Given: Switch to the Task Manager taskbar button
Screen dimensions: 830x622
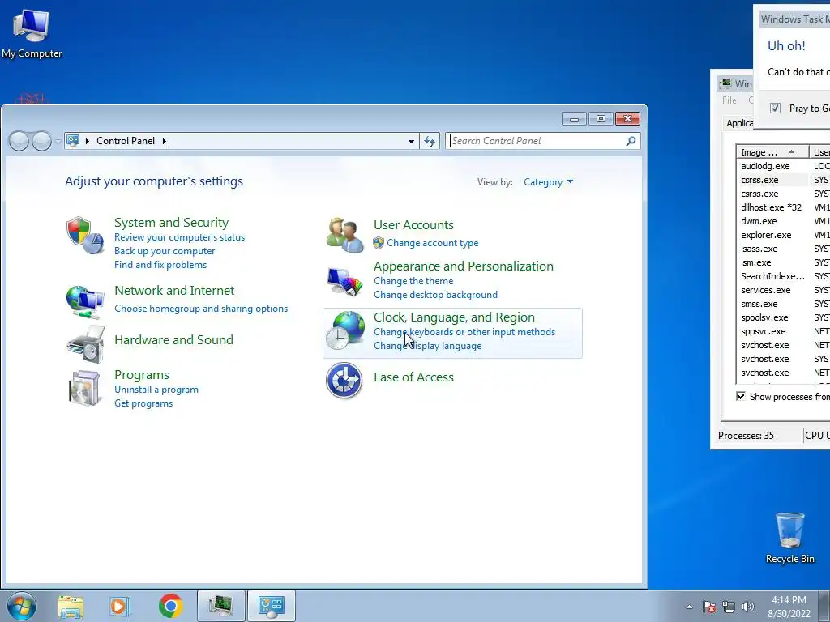Looking at the screenshot, I should tap(221, 606).
